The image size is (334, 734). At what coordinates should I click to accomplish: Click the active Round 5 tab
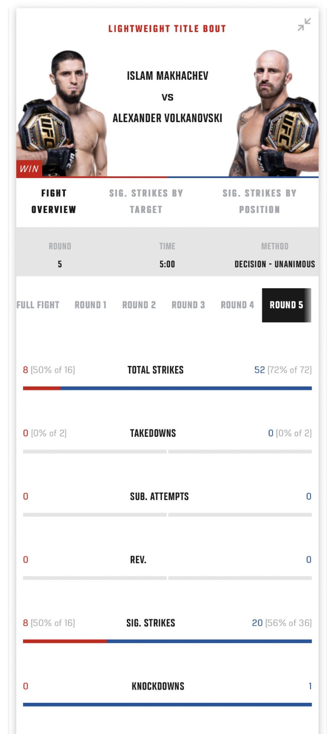[x=286, y=305]
